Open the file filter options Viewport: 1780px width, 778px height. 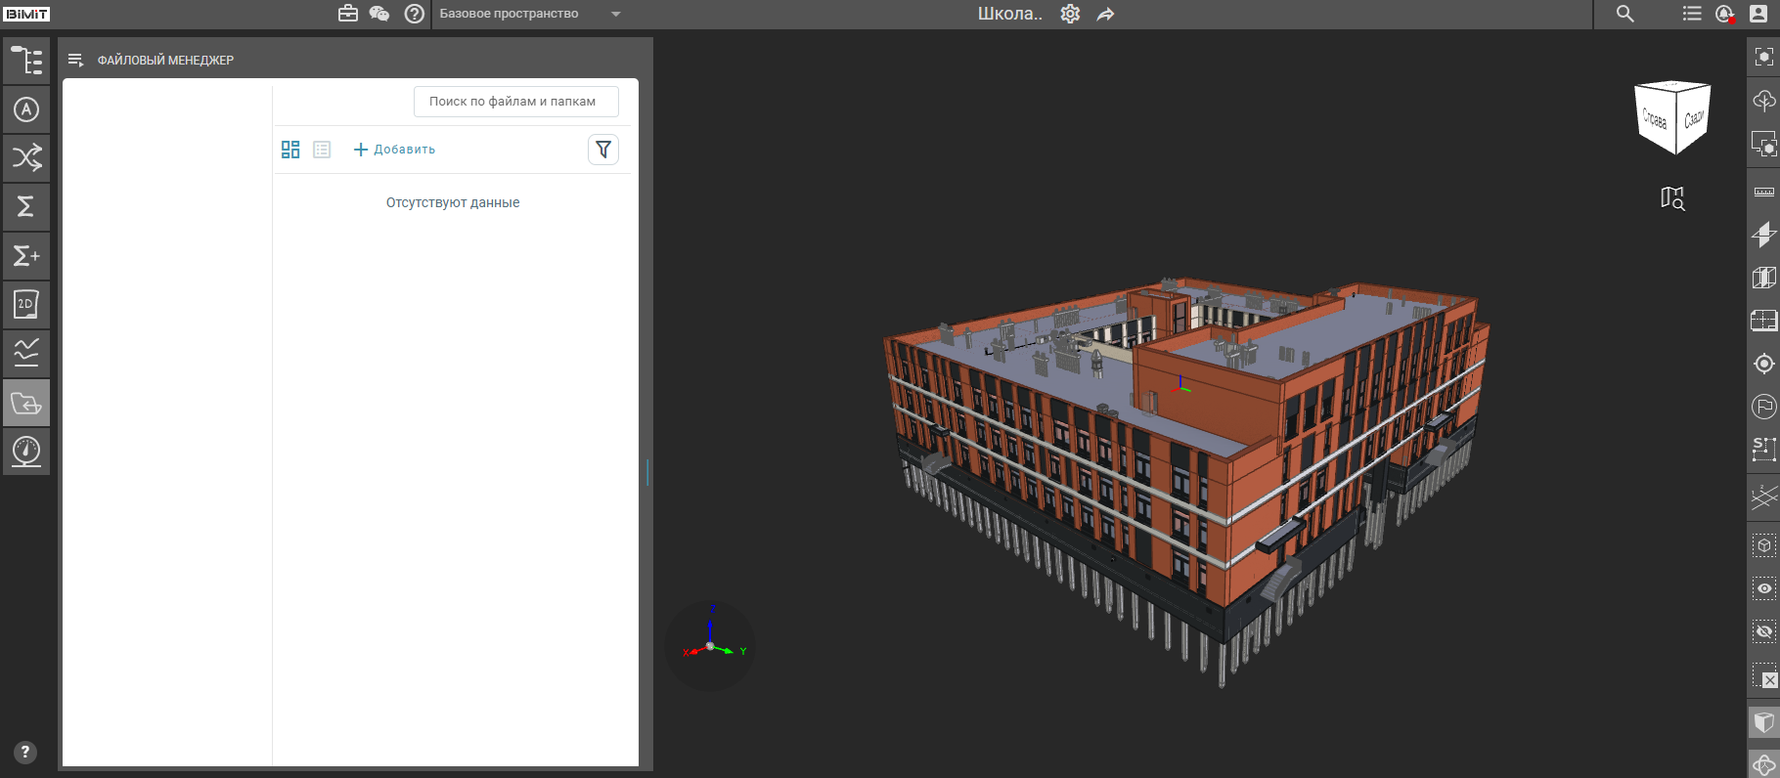(603, 150)
